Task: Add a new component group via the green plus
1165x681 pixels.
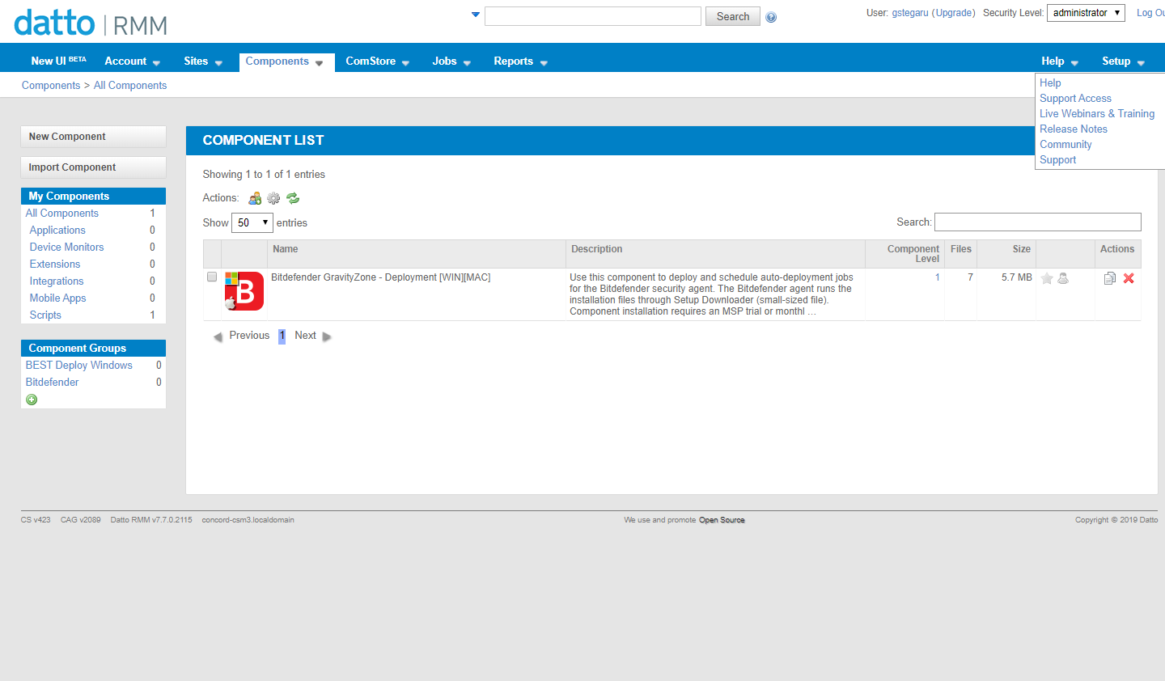Action: coord(32,400)
